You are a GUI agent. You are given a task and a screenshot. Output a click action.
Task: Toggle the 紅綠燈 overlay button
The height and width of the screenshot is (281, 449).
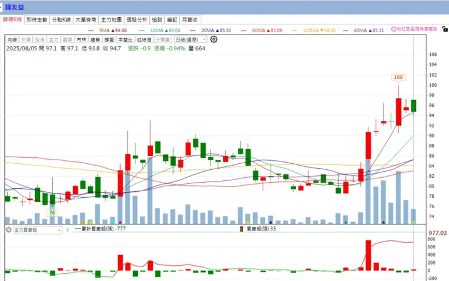pos(144,39)
